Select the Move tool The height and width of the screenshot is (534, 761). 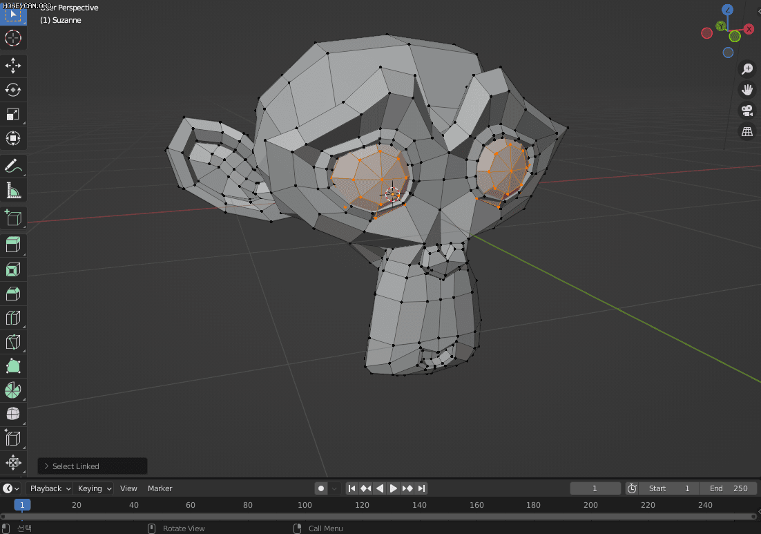[13, 66]
